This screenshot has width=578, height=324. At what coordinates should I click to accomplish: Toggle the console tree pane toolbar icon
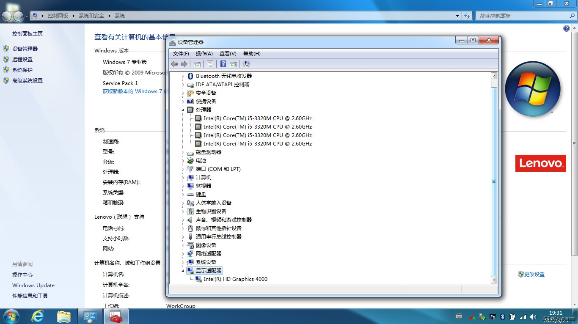click(197, 64)
